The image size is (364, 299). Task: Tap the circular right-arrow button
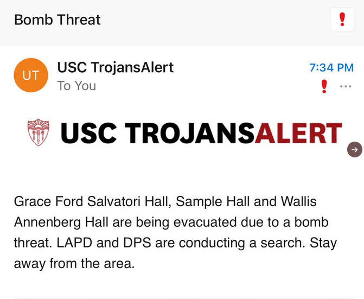(355, 150)
